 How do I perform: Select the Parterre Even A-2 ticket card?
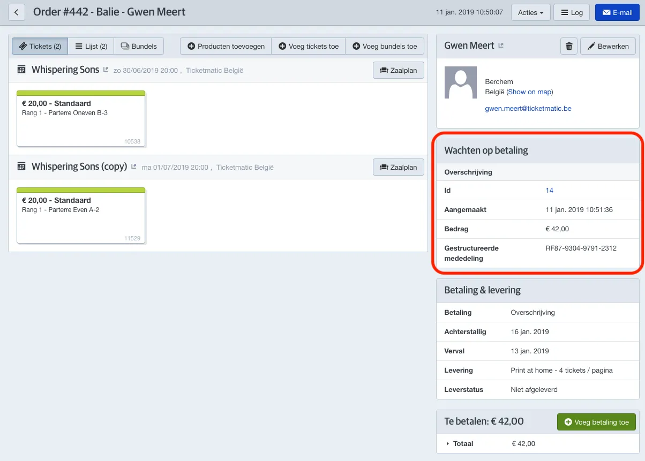coord(81,215)
